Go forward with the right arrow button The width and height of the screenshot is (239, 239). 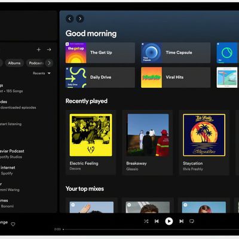80,19
